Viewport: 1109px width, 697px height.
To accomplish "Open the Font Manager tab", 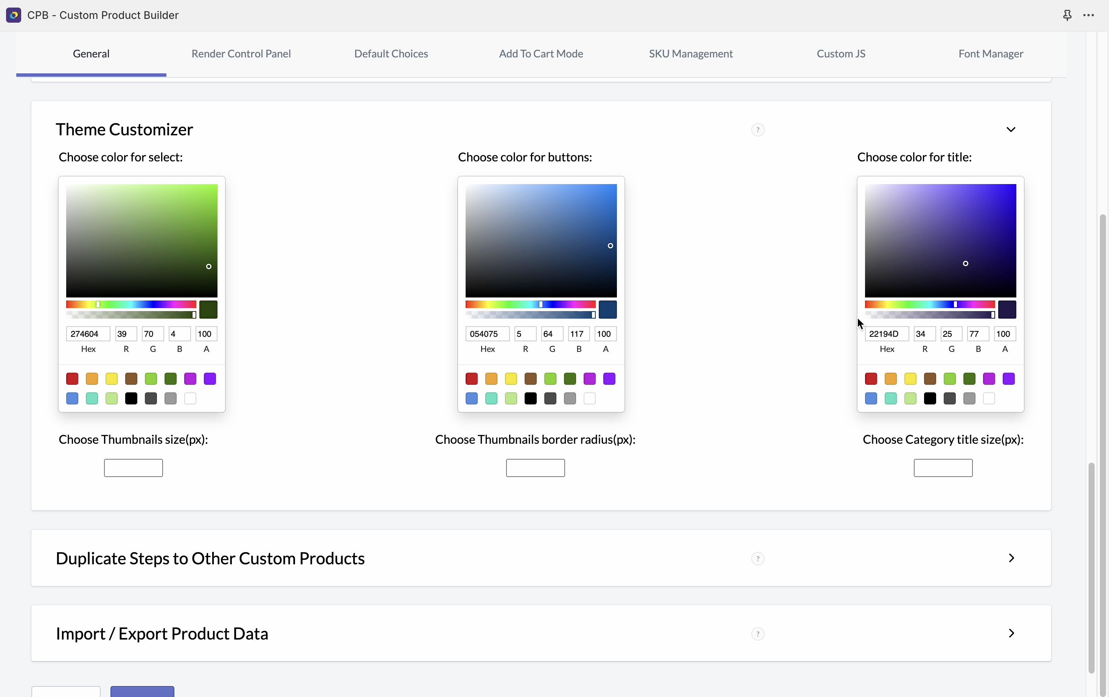I will (991, 54).
